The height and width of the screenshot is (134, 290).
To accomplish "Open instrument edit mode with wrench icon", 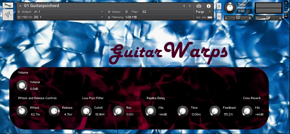I will (x=8, y=5).
